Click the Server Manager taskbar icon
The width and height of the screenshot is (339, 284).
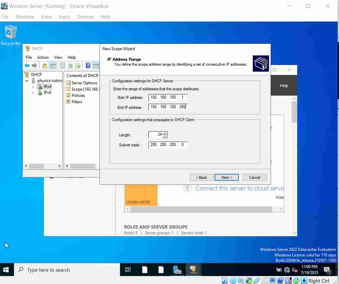177,270
